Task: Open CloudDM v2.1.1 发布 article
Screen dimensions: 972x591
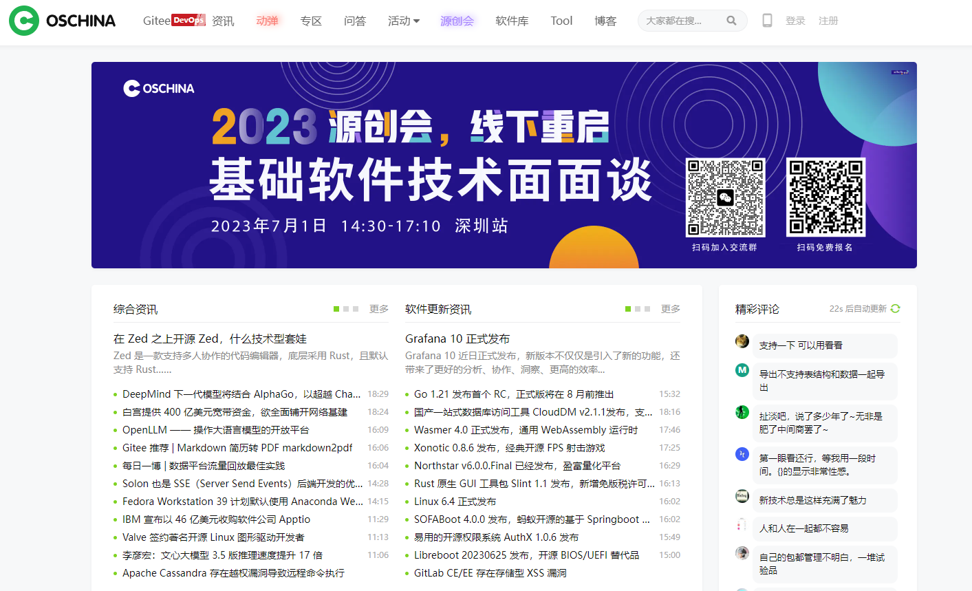Action: click(x=533, y=412)
